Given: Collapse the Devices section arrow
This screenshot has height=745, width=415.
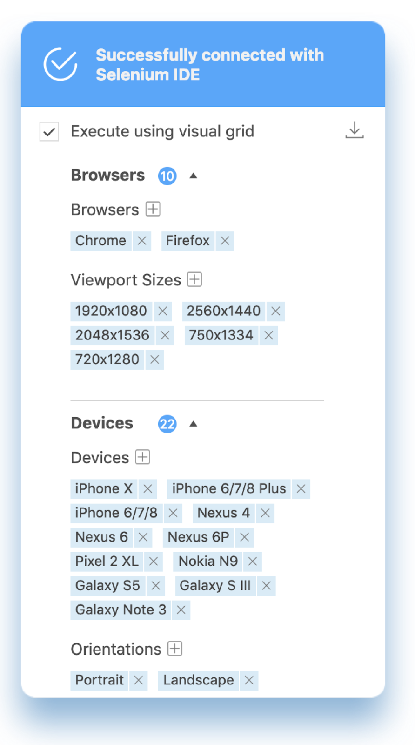Looking at the screenshot, I should click(x=194, y=424).
